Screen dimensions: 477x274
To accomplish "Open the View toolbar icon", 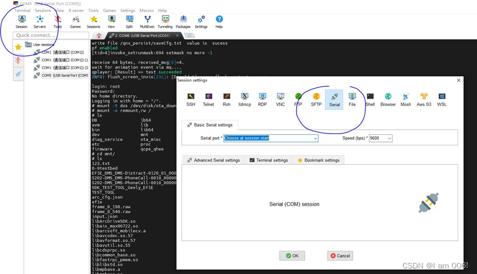I will pyautogui.click(x=111, y=22).
